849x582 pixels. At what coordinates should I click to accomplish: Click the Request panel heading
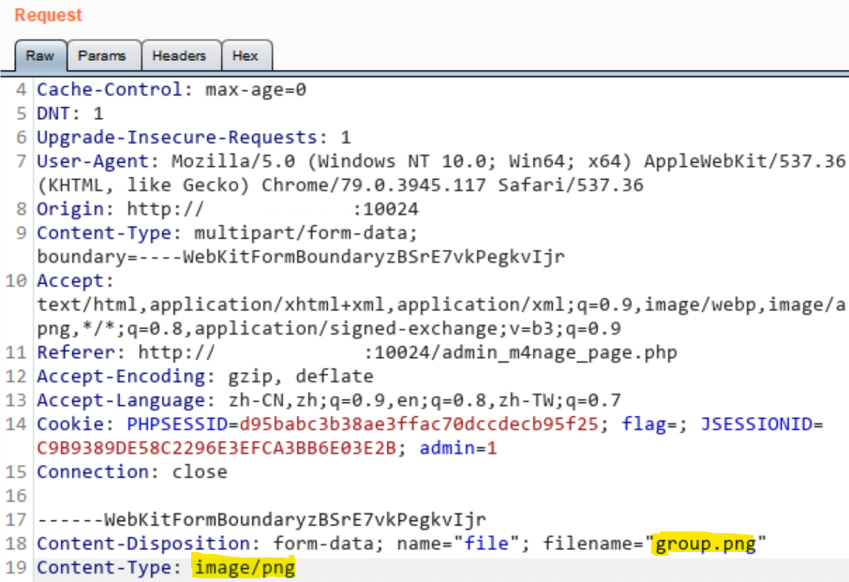[48, 16]
